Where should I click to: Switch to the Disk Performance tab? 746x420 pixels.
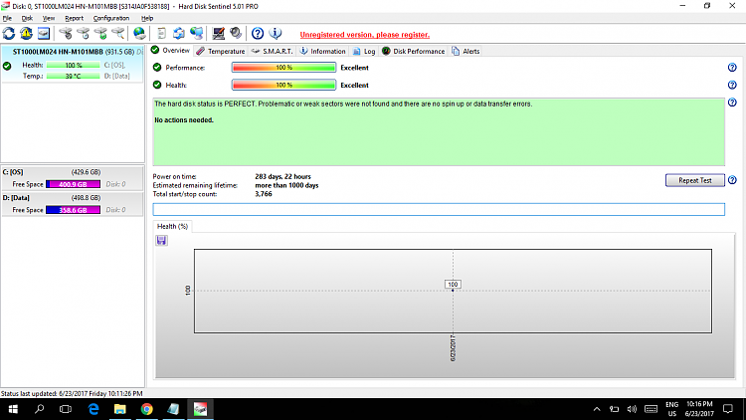click(x=414, y=51)
